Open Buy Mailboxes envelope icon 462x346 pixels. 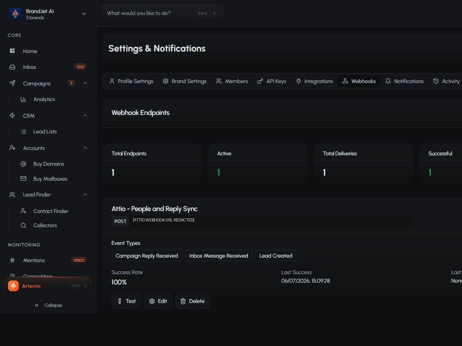tap(23, 179)
